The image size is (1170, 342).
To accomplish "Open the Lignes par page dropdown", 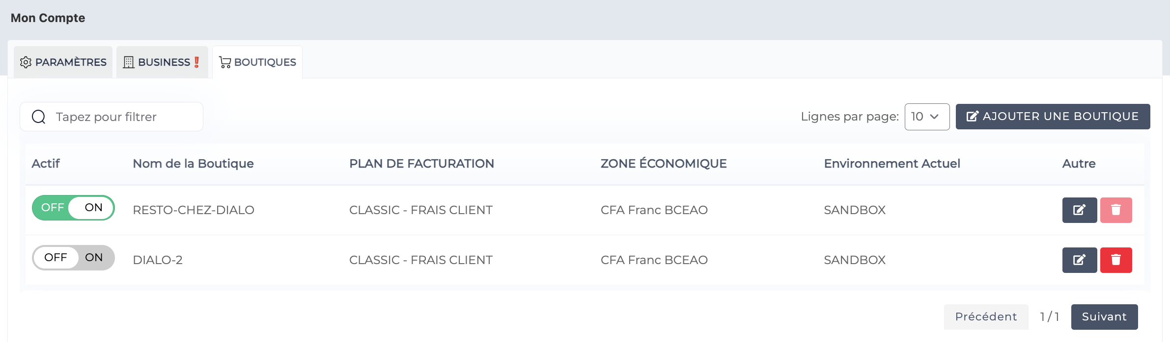I will point(926,117).
